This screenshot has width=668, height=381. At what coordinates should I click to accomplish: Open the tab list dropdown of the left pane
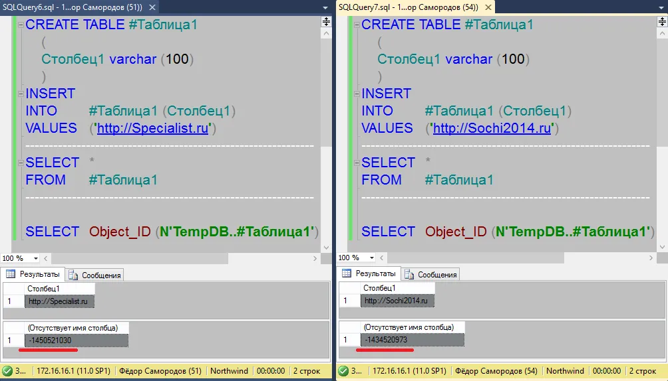pos(325,8)
